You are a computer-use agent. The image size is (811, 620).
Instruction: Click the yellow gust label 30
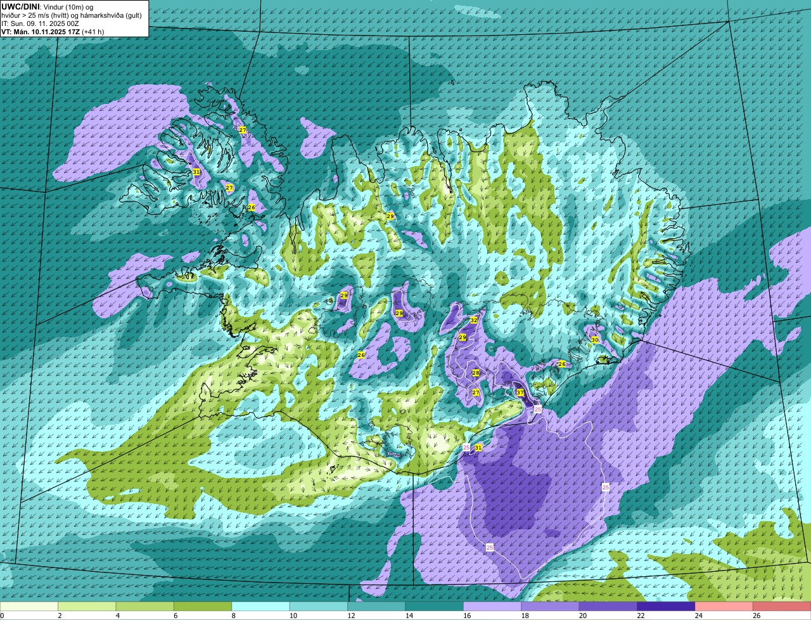coord(594,340)
